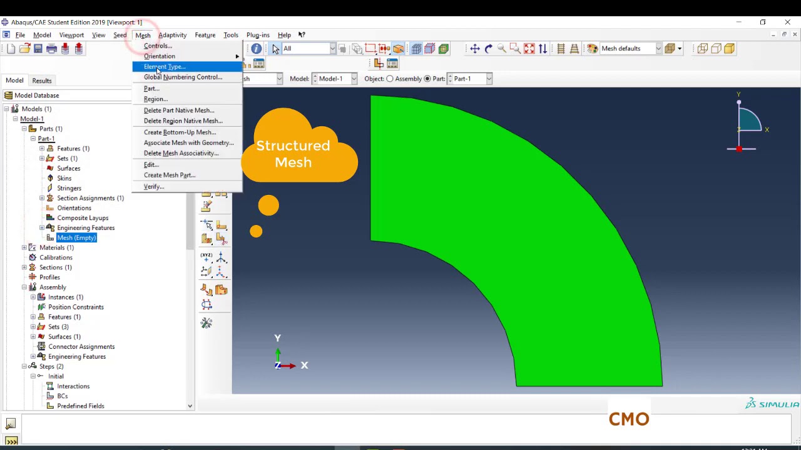Open the Mesh defaults color dropdown
Viewport: 801px width, 450px height.
[658, 49]
